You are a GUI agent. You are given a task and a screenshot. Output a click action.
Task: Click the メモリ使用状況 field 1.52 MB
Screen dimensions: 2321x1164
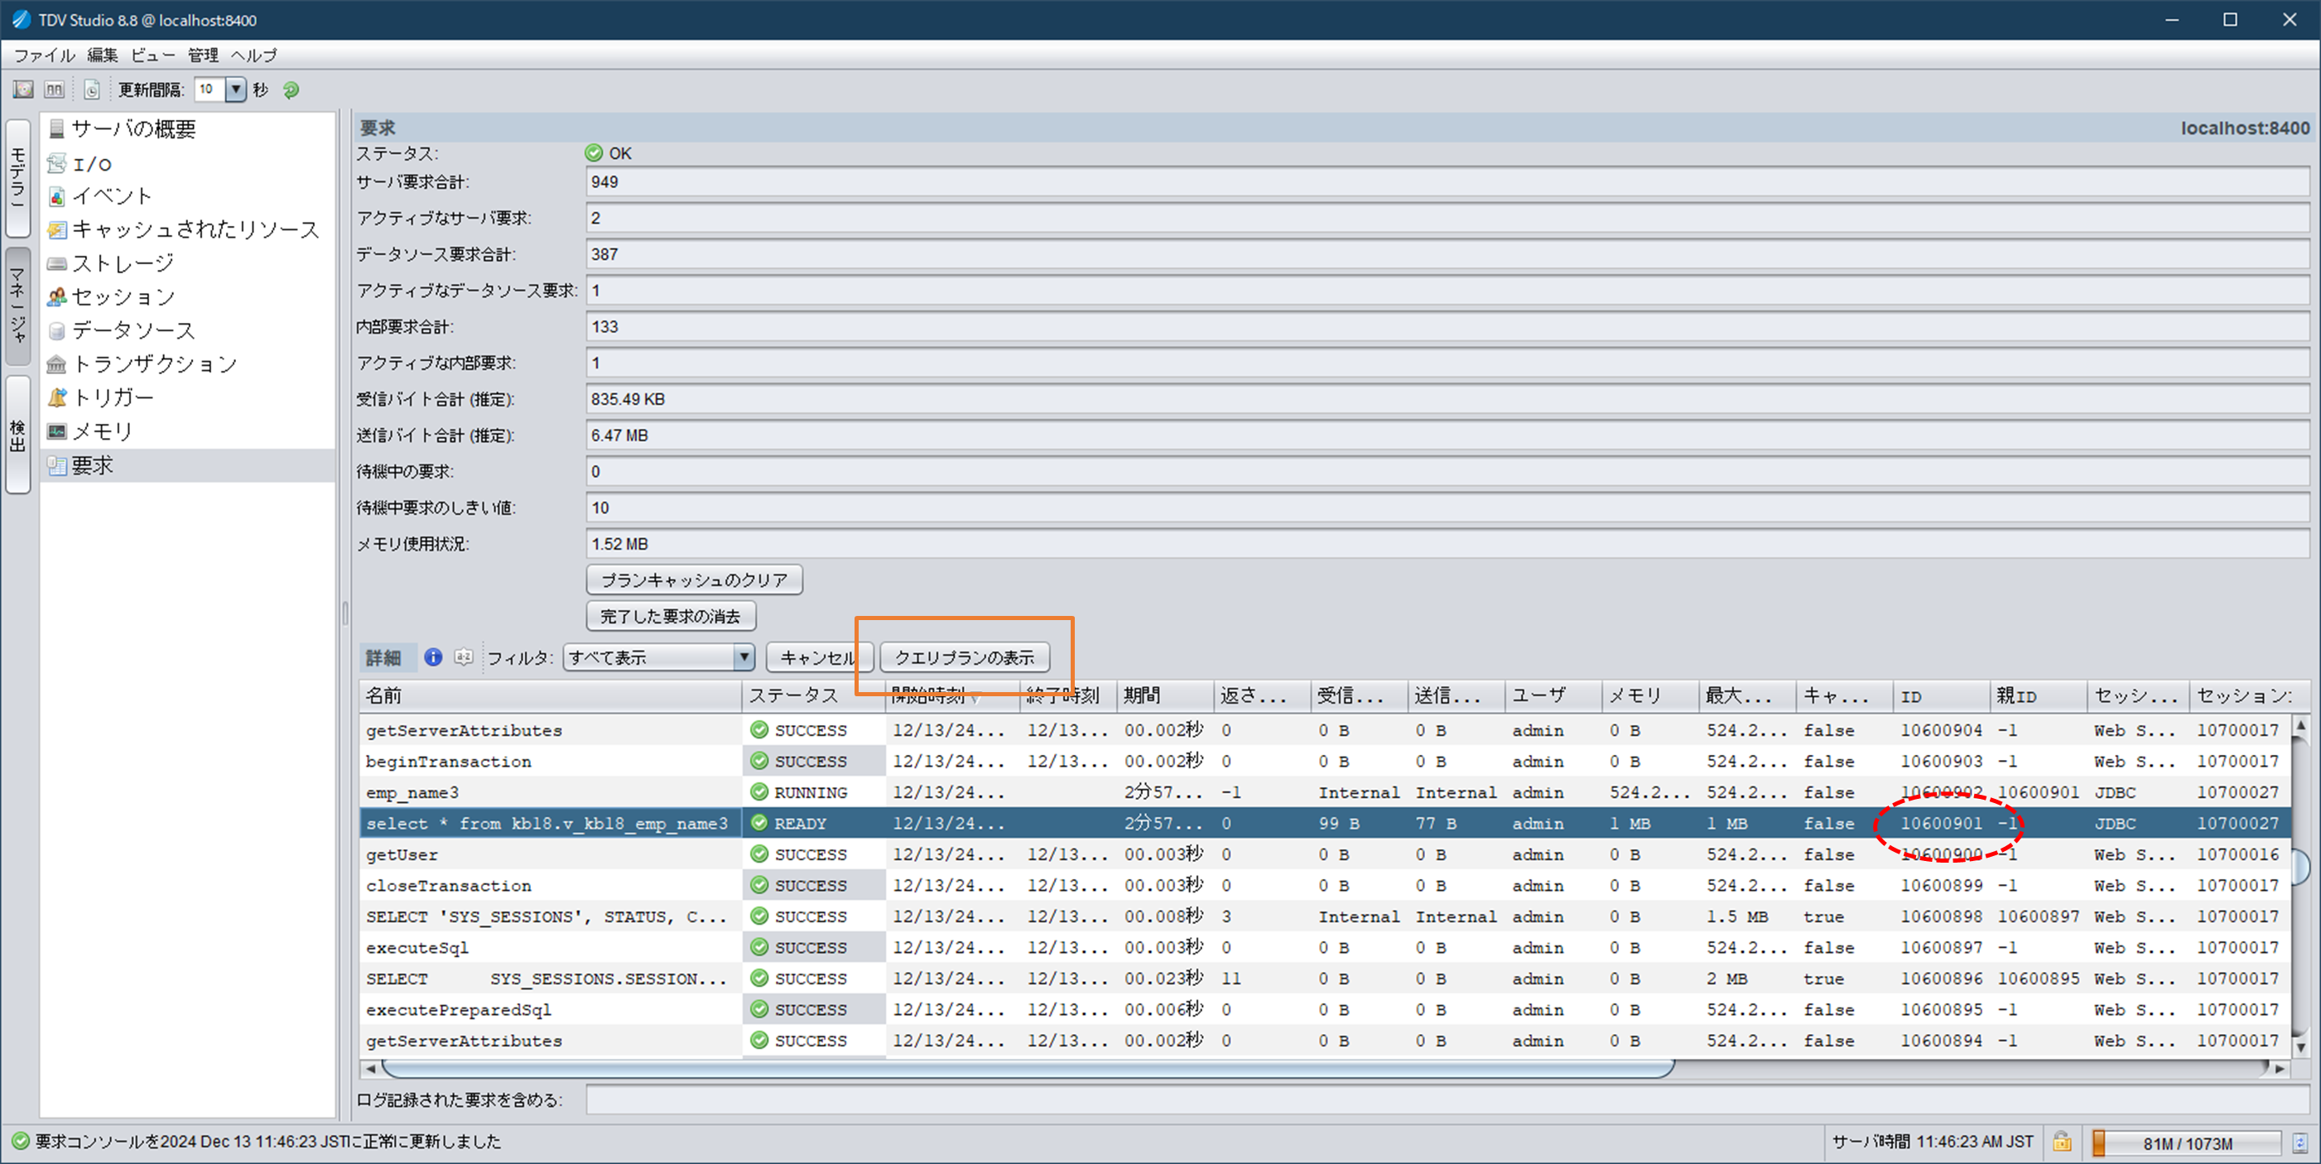(1447, 544)
